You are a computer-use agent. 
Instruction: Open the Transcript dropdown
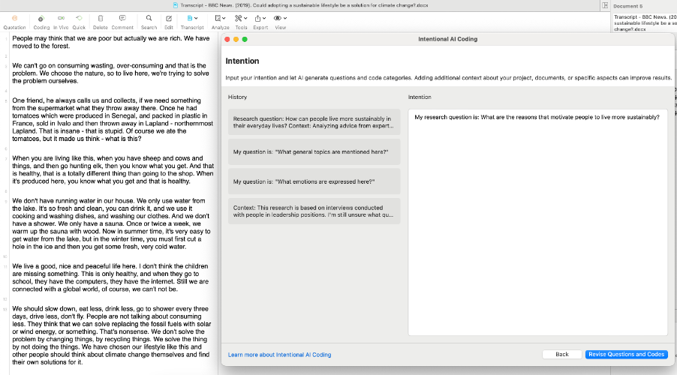(x=192, y=18)
